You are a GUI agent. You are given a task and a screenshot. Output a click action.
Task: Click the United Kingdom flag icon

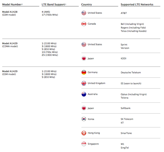(84, 83)
